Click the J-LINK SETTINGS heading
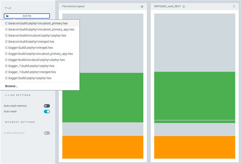This screenshot has height=164, width=241. tap(18, 95)
